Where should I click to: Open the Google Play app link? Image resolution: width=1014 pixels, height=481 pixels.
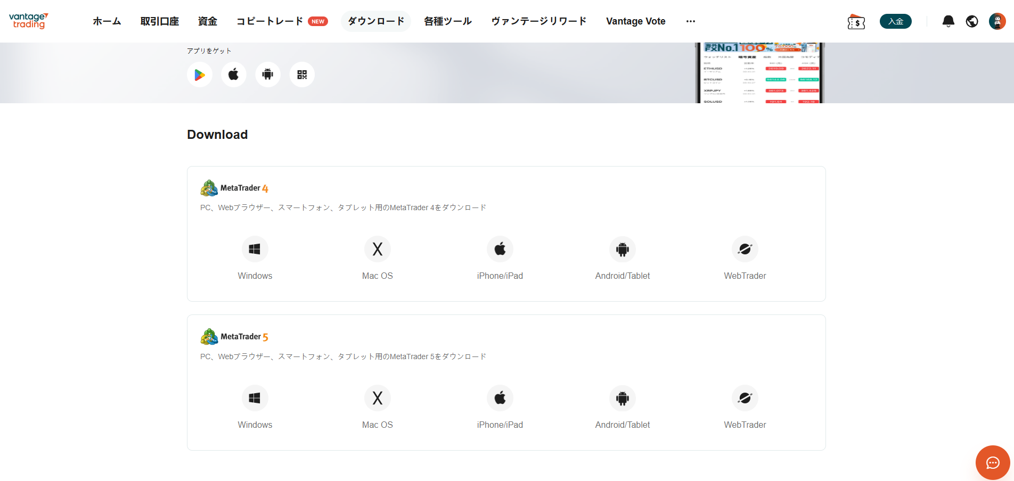pyautogui.click(x=200, y=74)
